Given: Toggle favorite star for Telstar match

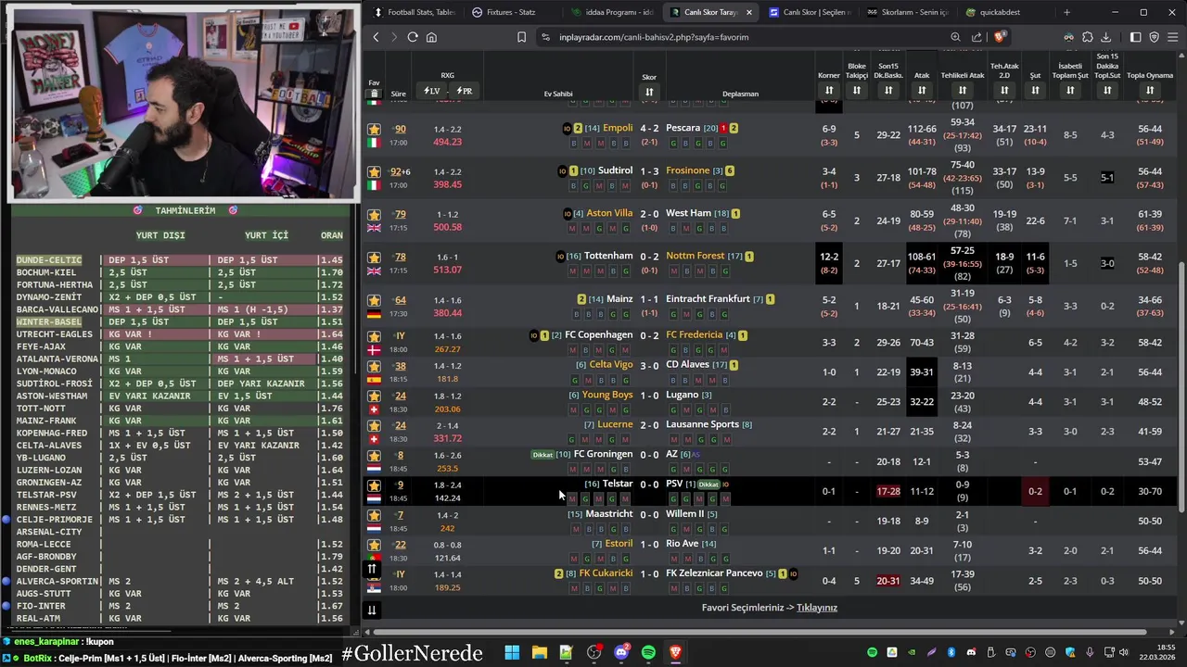Looking at the screenshot, I should (x=374, y=485).
